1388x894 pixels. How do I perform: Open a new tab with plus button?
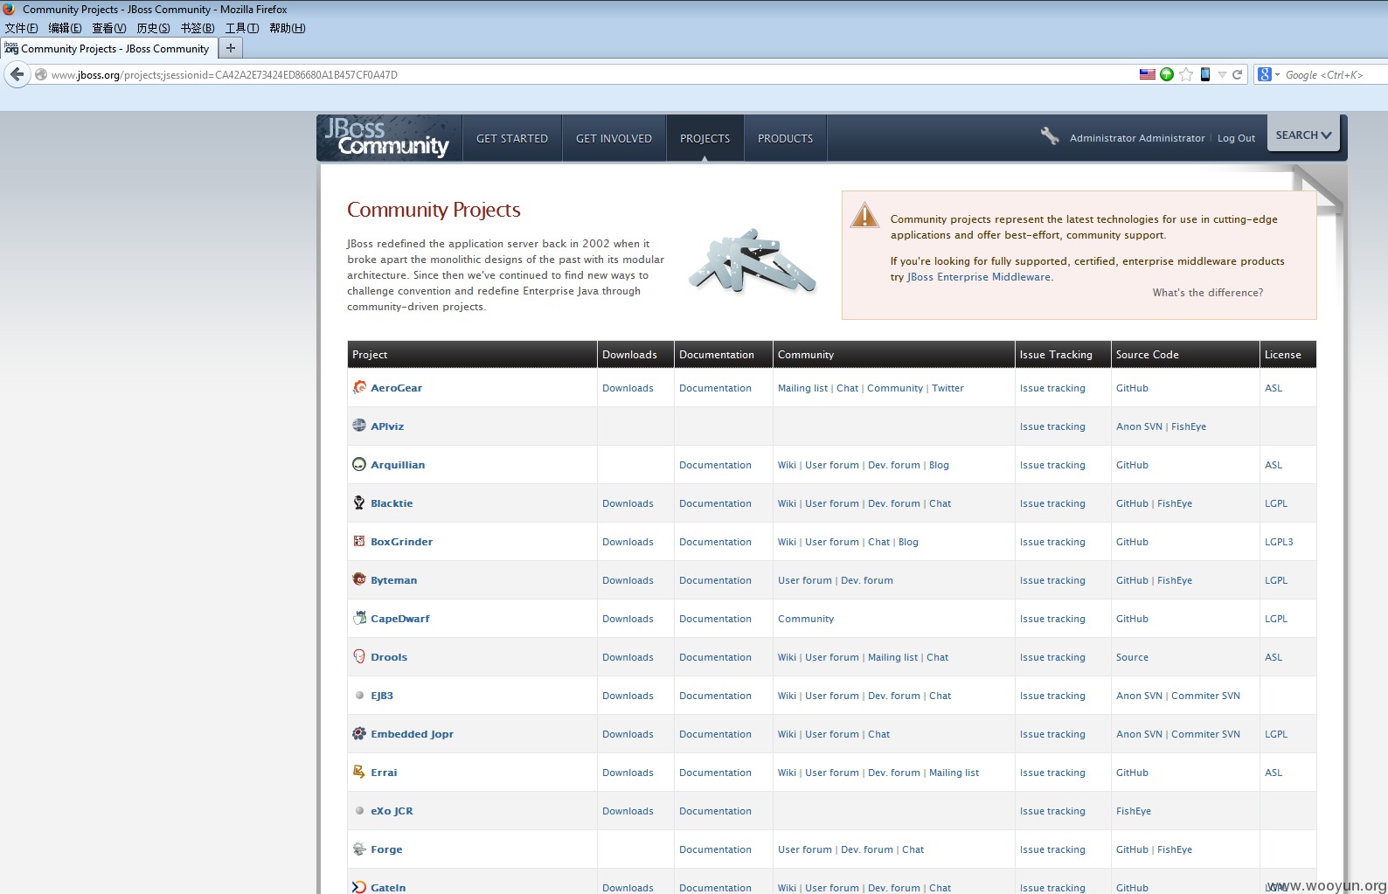231,48
